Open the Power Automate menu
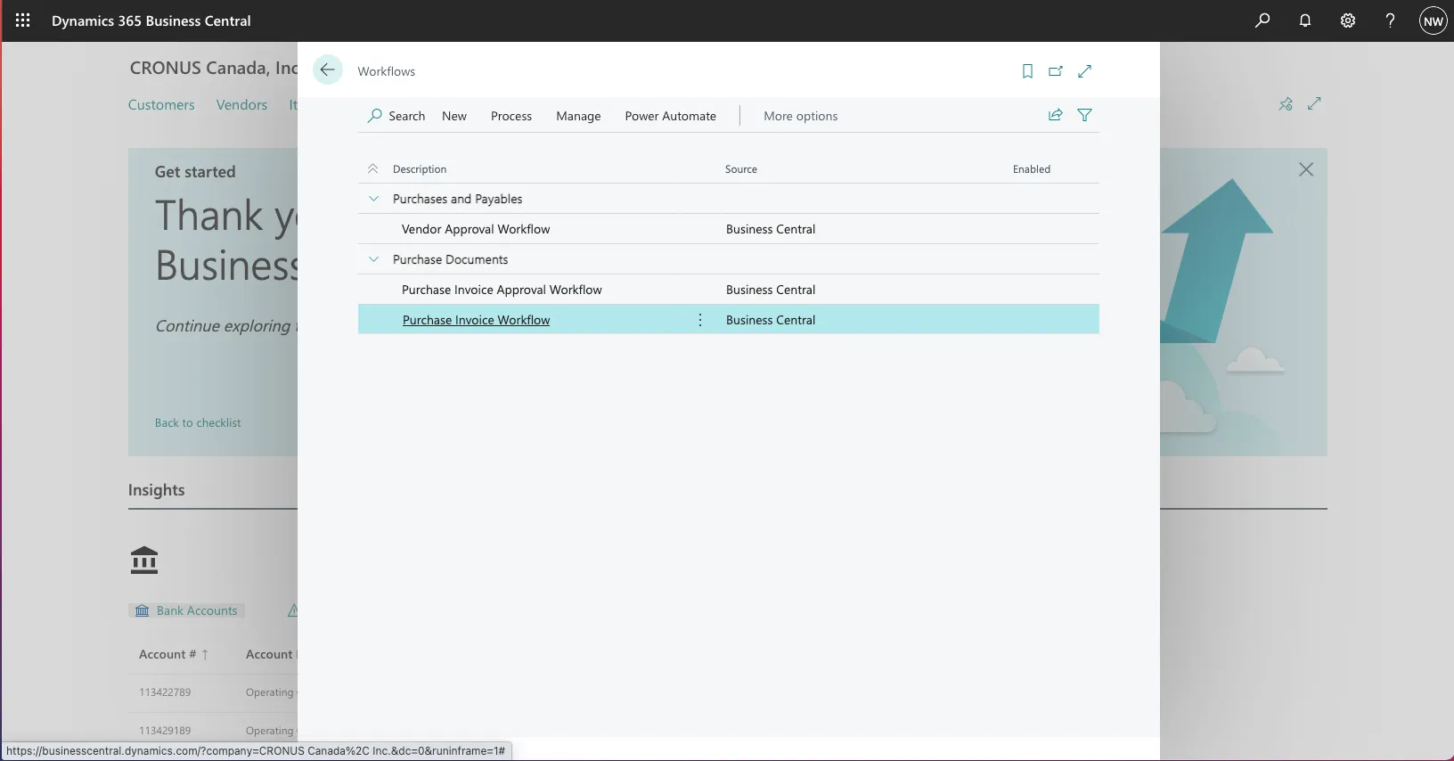This screenshot has width=1454, height=761. [x=671, y=116]
